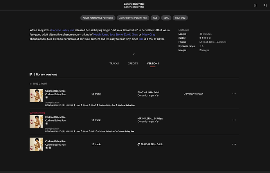270x173 pixels.
Task: Click the Adult Alternative Pop/Rock genre tag
Action: 97,18
